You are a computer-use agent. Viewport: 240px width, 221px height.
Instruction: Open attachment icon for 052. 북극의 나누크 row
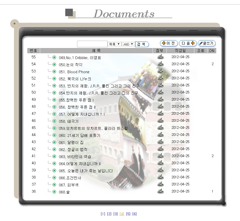pyautogui.click(x=160, y=78)
